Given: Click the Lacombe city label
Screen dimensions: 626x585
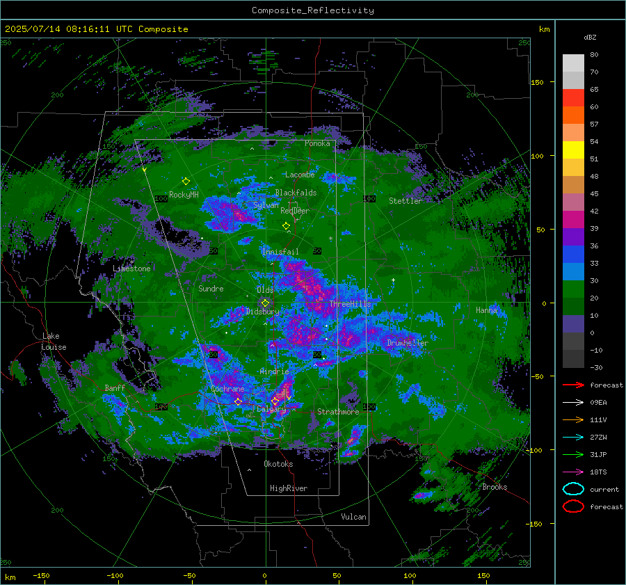Looking at the screenshot, I should pos(300,175).
